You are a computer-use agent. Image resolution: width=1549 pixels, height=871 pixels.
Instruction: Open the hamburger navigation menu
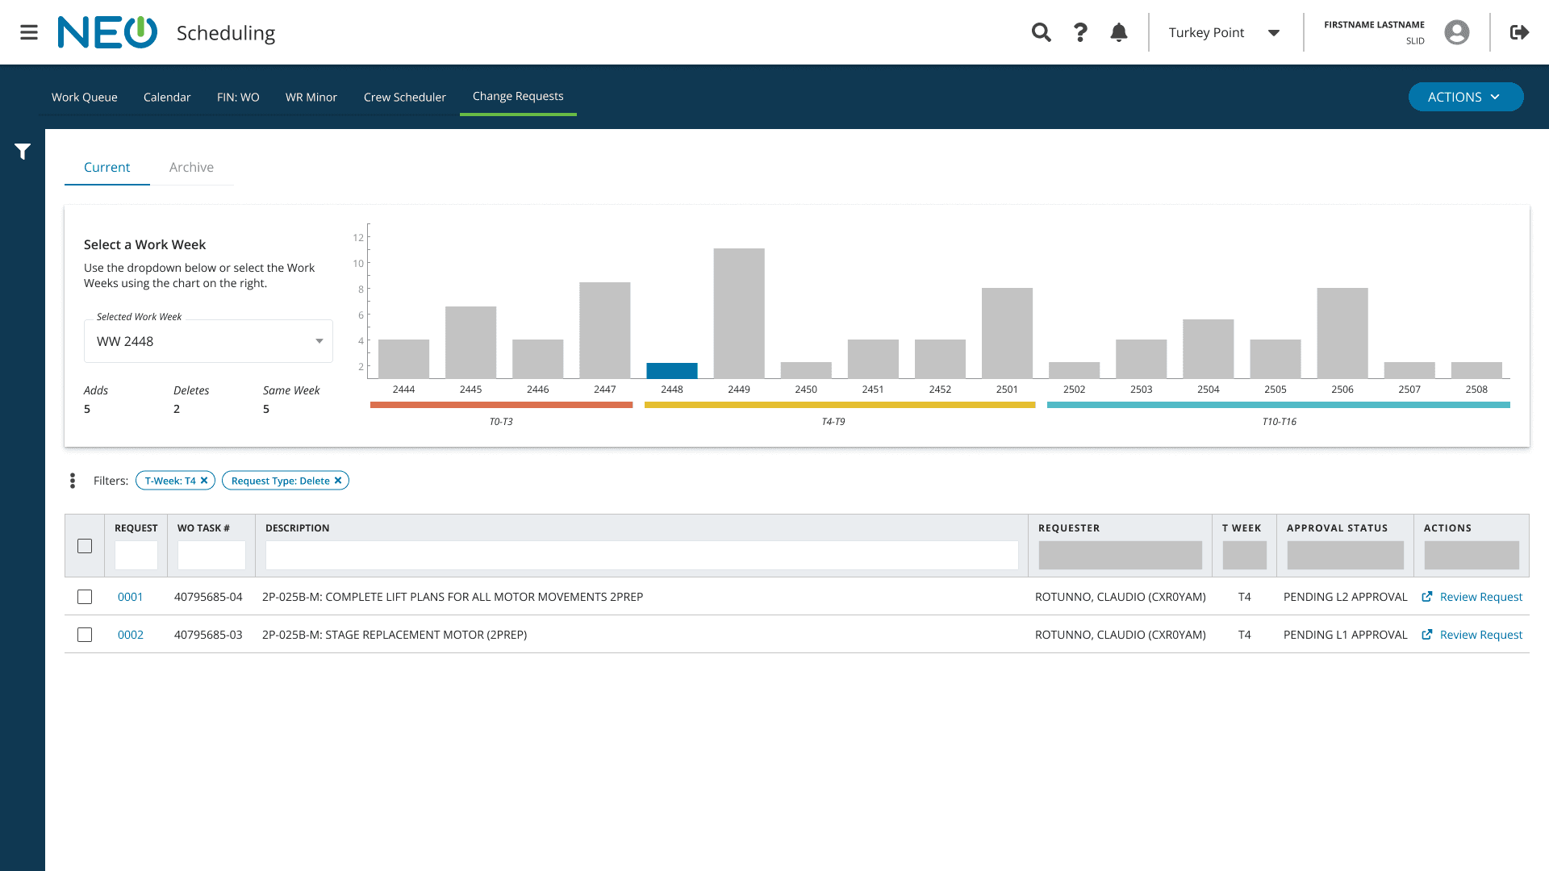point(29,32)
